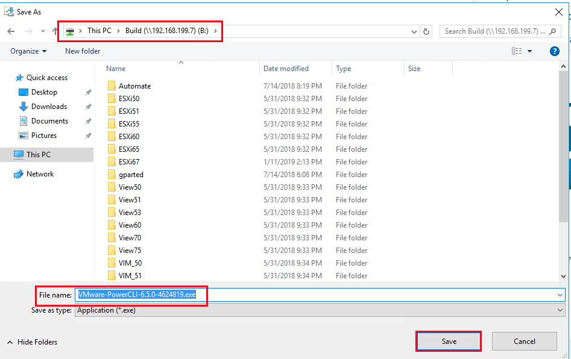This screenshot has width=571, height=359.
Task: Click 'Build (\\192.168.199.7) (B:)' breadcrumb segment
Action: pos(167,31)
